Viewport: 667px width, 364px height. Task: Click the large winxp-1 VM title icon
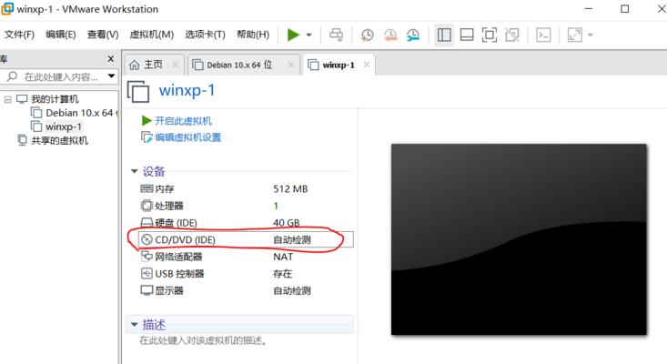(x=138, y=91)
